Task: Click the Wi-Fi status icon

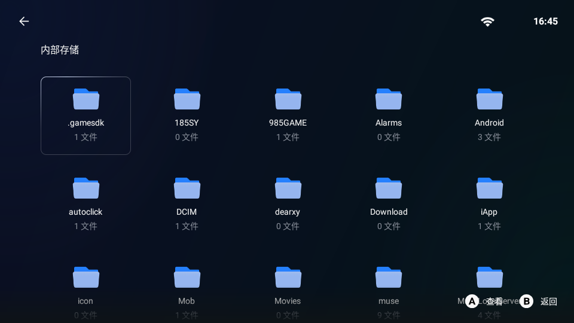Action: point(488,22)
